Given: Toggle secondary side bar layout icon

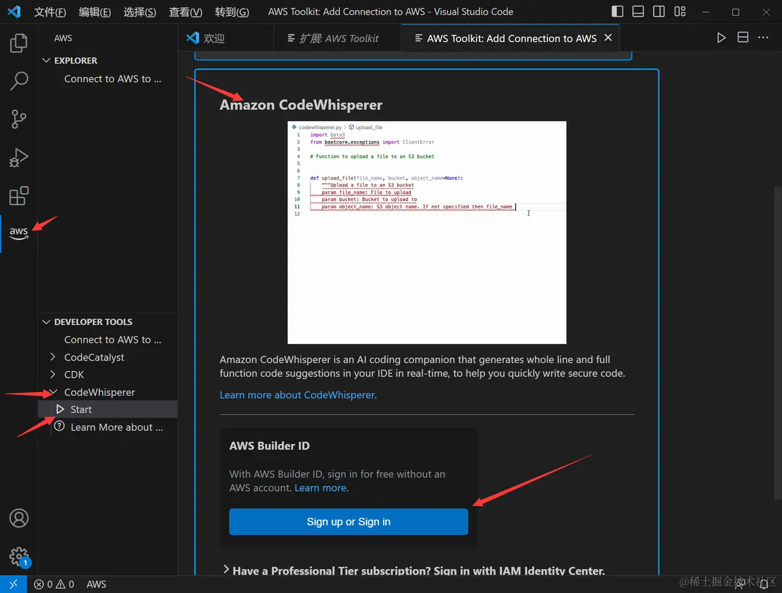Looking at the screenshot, I should point(659,12).
